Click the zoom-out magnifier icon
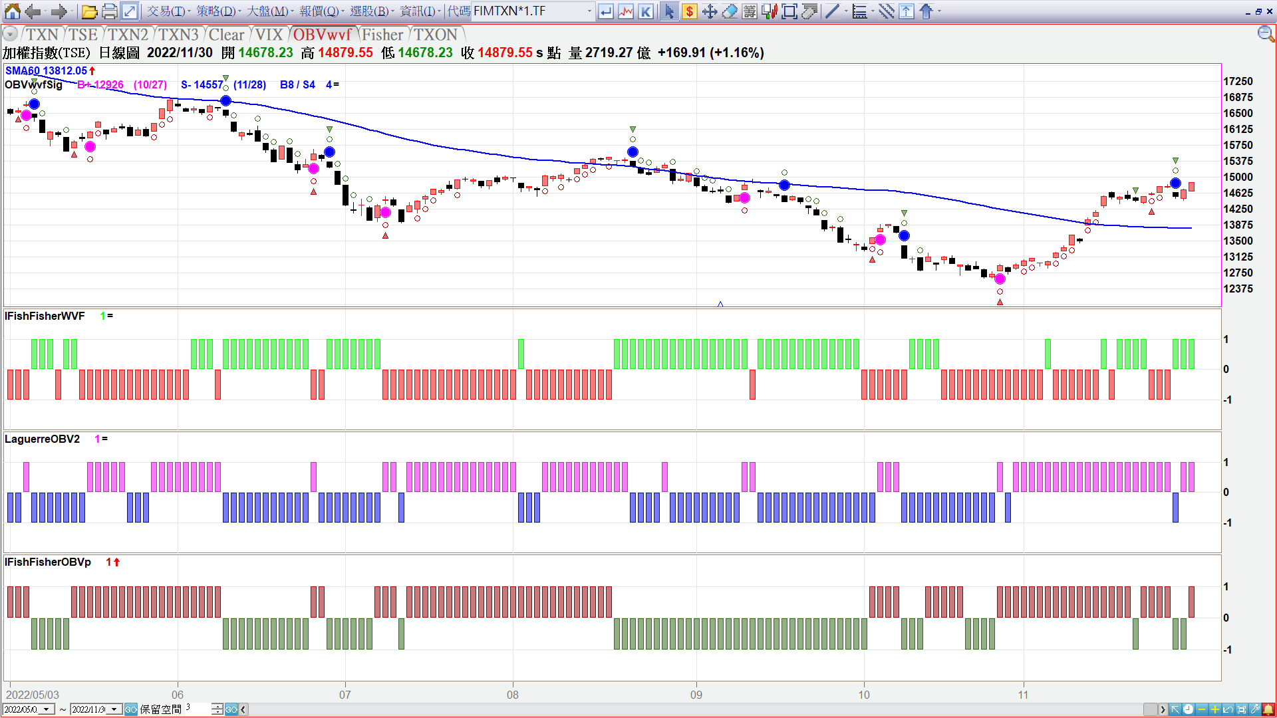The height and width of the screenshot is (718, 1277). (1265, 34)
